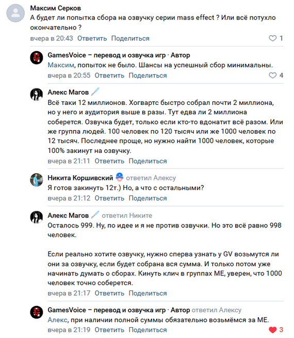Open GamesVoice avatar on the 21:19 reply
The width and height of the screenshot is (294, 338).
(x=36, y=312)
